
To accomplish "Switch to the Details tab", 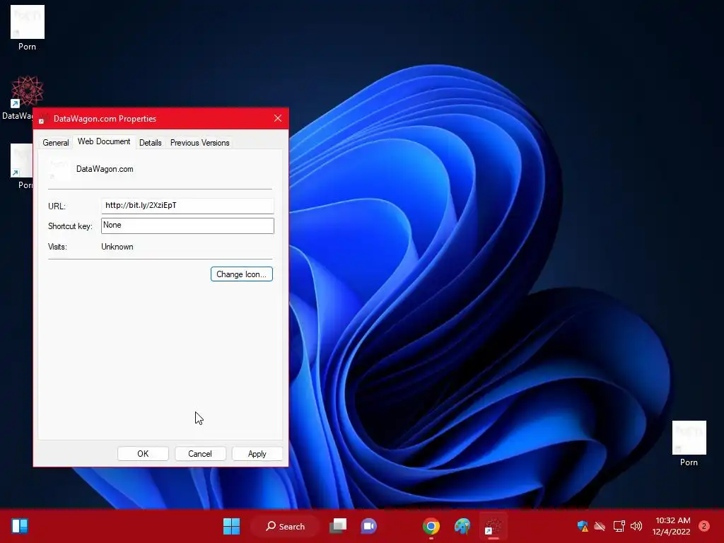I will click(151, 143).
